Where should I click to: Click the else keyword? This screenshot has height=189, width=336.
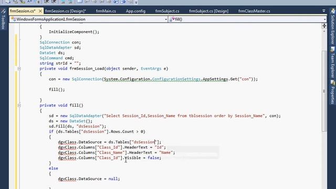[x=54, y=168]
